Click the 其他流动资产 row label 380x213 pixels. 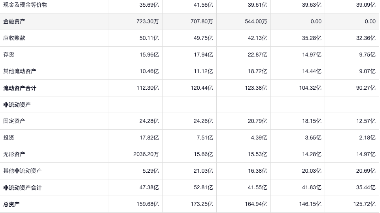point(20,72)
